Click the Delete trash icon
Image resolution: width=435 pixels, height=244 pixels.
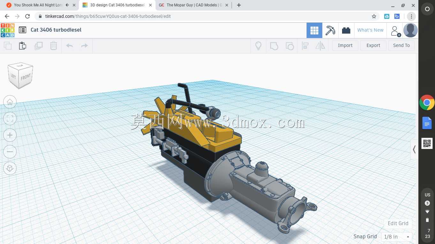tap(54, 46)
